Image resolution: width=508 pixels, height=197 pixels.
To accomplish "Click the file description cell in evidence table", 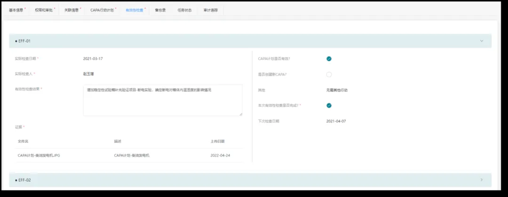I will pos(132,155).
